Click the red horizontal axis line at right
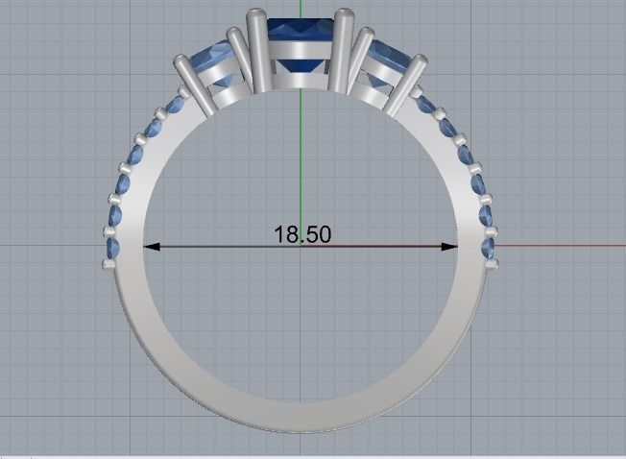 pos(559,245)
